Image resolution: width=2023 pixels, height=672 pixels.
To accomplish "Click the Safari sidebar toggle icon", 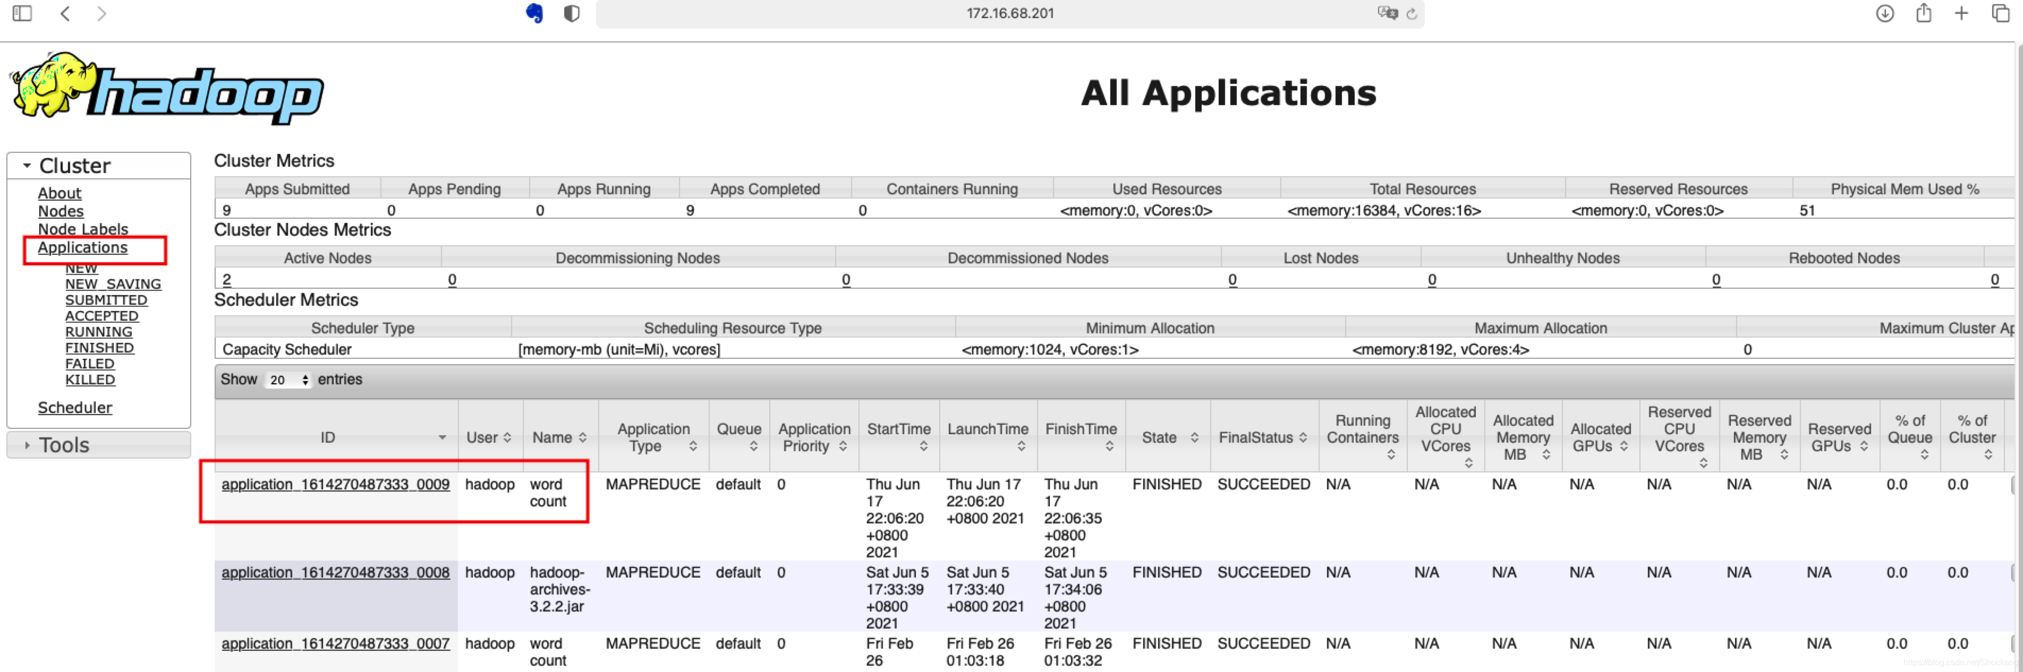I will [x=22, y=13].
